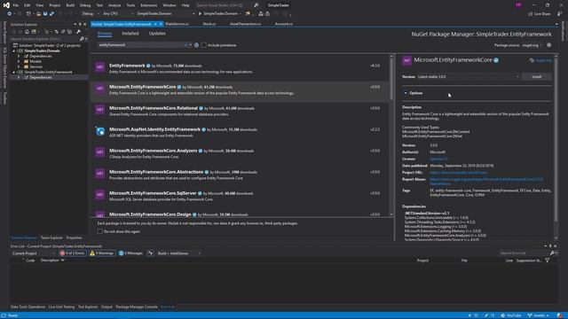This screenshot has width=568, height=319.
Task: Click the Visual Studio logo icon
Action: click(6, 5)
